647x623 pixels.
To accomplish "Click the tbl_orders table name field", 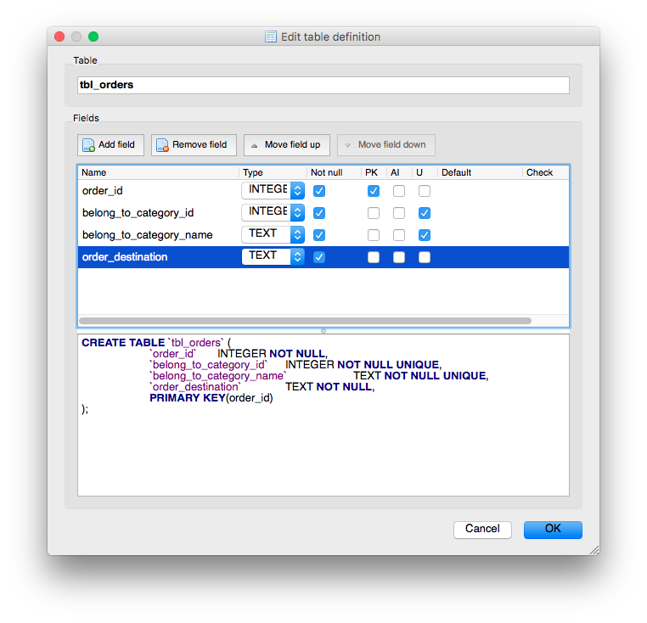I will 323,85.
